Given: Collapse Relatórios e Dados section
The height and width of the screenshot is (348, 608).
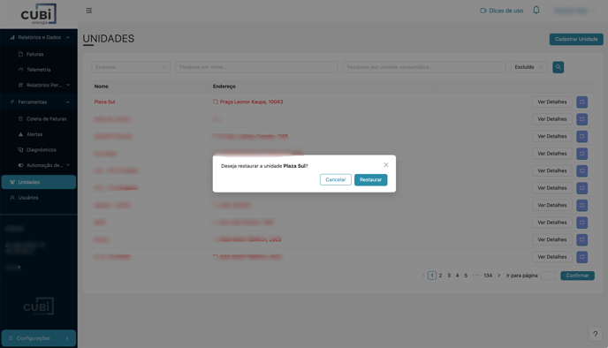Looking at the screenshot, I should (x=39, y=38).
